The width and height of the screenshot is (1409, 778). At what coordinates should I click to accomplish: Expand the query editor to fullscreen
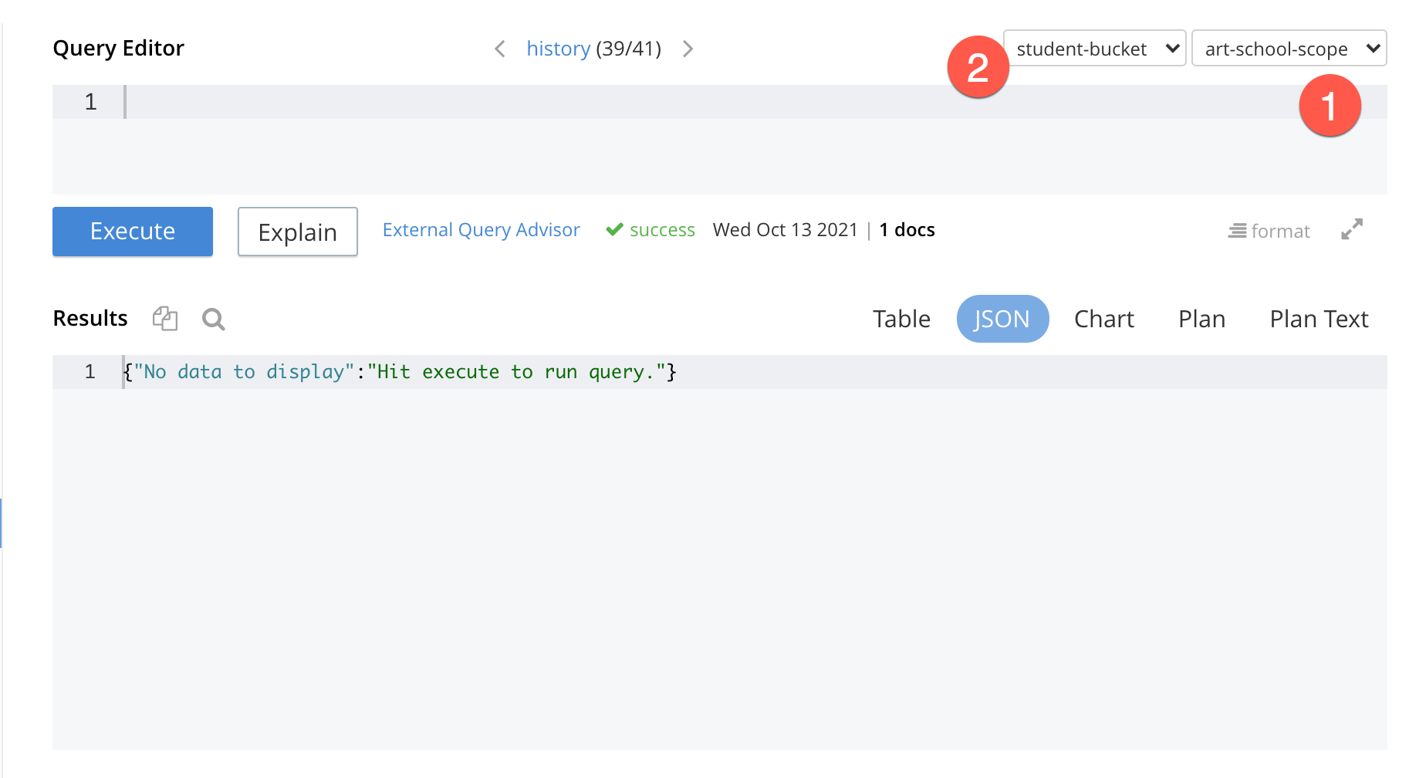[1351, 229]
